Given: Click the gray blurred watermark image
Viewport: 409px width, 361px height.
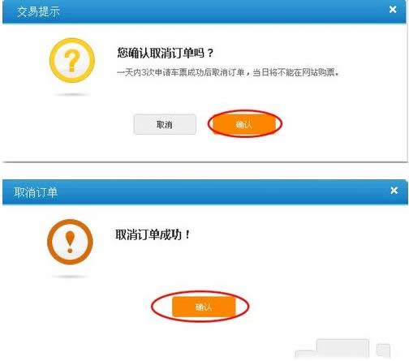Looking at the screenshot, I should coord(333,349).
